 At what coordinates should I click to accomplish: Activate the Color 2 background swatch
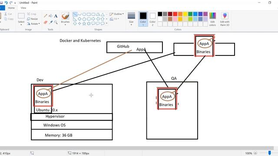pos(152,19)
